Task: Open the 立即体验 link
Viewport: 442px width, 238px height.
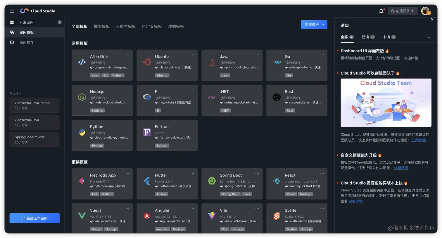Action: 418,140
